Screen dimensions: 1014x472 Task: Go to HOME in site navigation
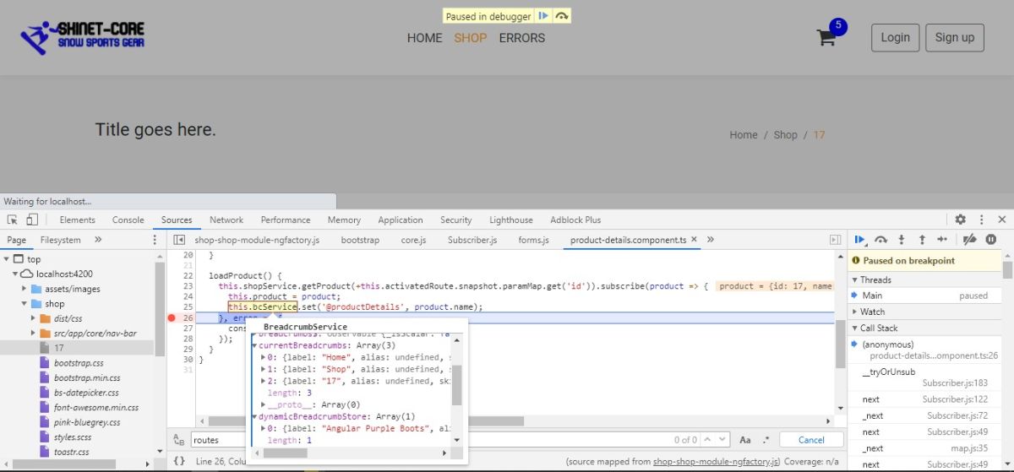424,37
